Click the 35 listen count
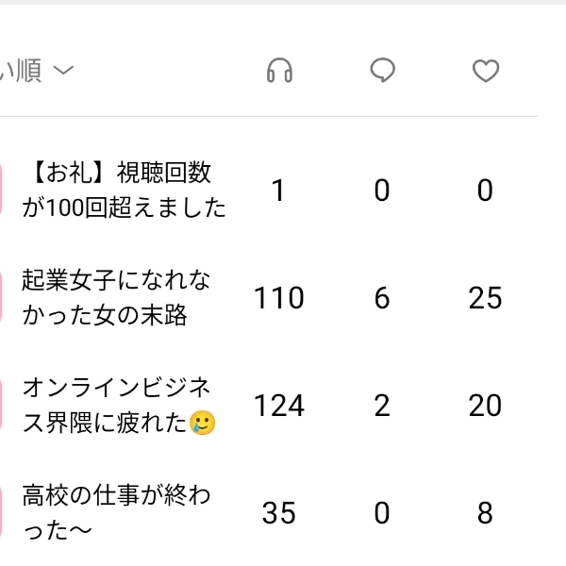The image size is (566, 566). point(279,514)
